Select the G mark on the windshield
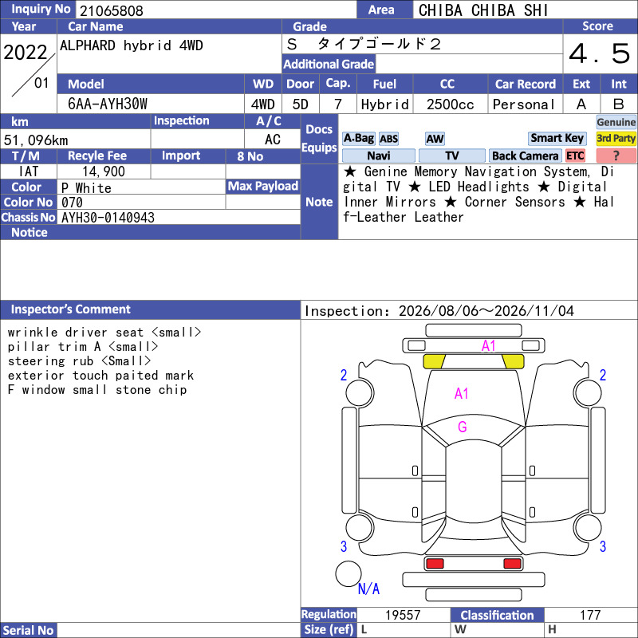This screenshot has width=638, height=638. tap(463, 427)
